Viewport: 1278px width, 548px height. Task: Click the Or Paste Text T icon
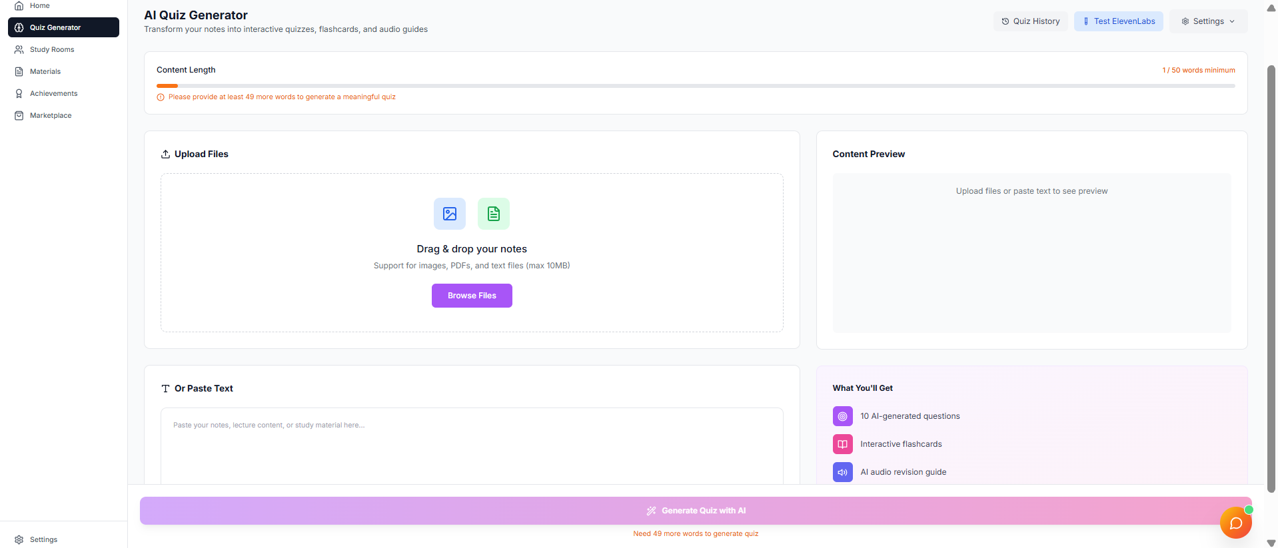click(165, 388)
